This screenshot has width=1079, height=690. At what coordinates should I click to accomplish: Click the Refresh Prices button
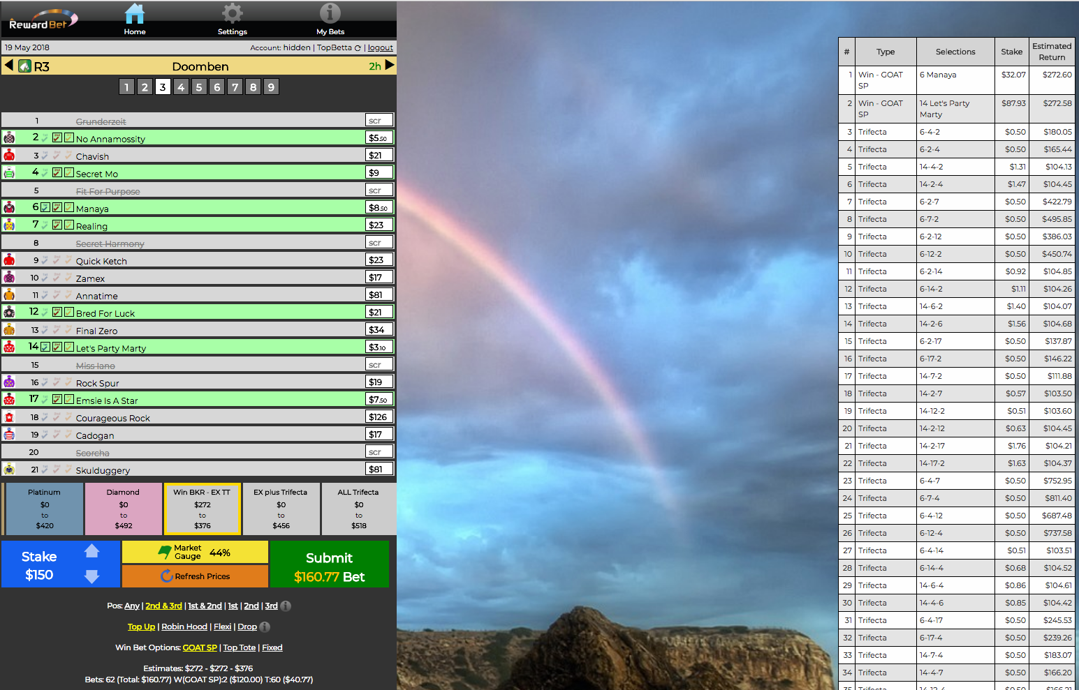(195, 576)
